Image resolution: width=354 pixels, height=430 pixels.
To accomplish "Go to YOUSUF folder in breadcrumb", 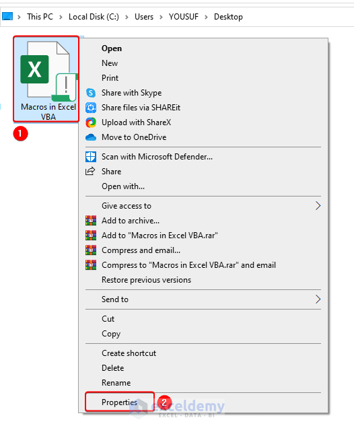I will click(184, 17).
